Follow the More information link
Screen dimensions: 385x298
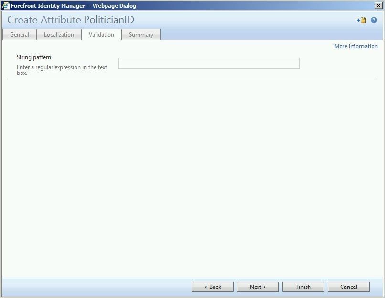pyautogui.click(x=356, y=46)
